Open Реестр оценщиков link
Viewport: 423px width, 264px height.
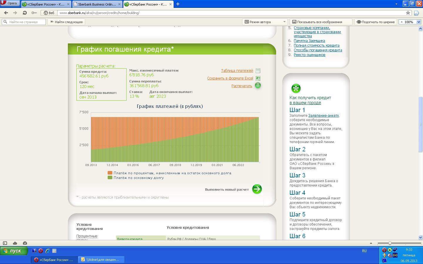point(310,55)
